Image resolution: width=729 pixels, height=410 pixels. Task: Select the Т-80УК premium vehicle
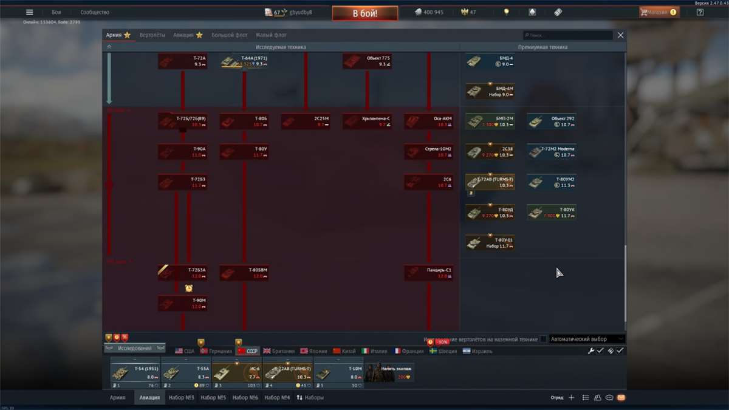[x=551, y=212]
